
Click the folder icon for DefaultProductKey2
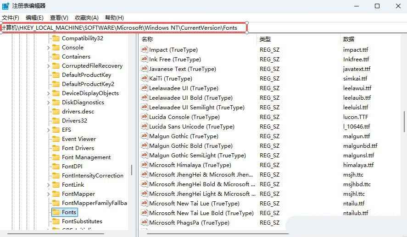[56, 84]
